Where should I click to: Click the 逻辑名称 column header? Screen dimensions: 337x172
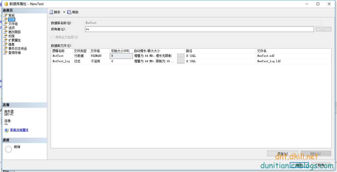pos(62,51)
